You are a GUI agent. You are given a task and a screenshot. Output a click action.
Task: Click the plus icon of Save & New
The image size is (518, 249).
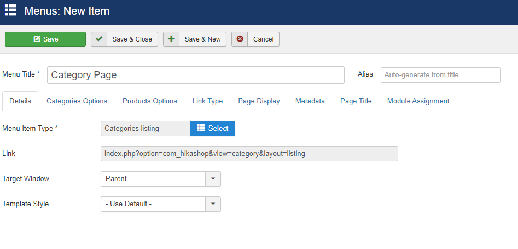tap(171, 39)
